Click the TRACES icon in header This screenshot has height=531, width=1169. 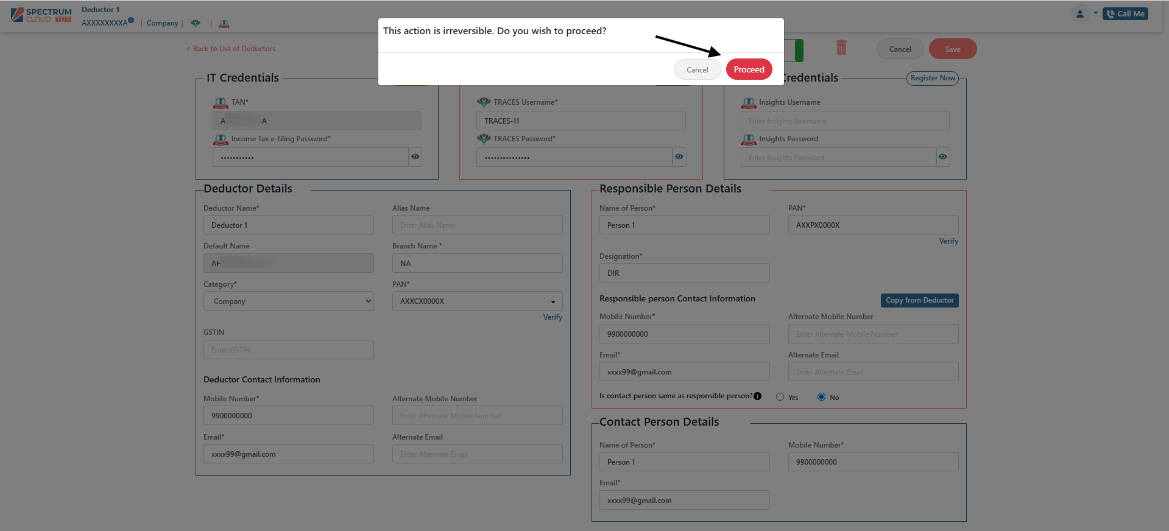click(196, 23)
